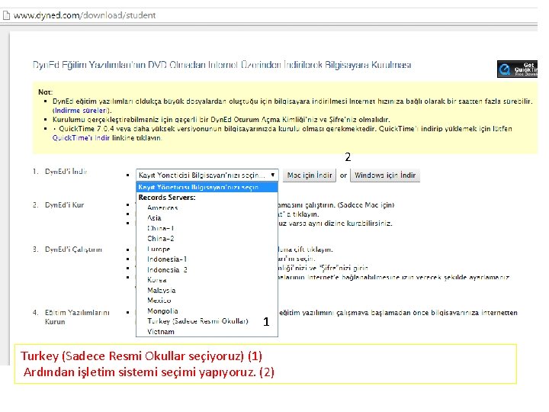549x412 pixels.
Task: Select China-1 records server
Action: [161, 228]
